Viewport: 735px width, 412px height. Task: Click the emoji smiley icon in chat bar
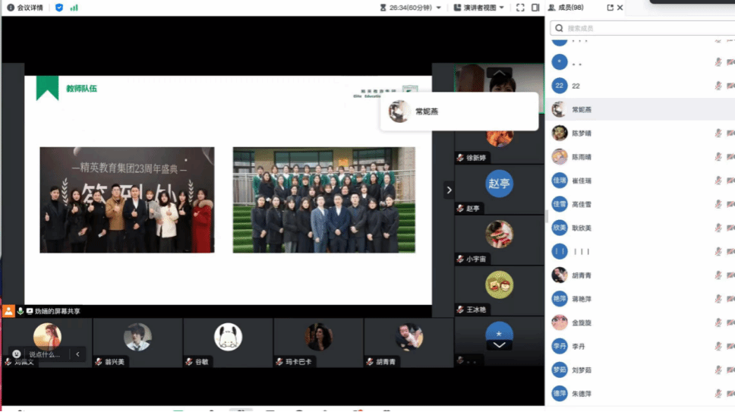tap(17, 354)
